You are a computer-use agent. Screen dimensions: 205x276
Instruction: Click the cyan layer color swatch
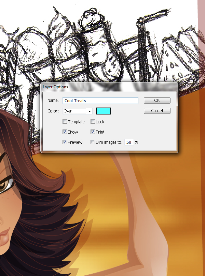click(x=104, y=111)
